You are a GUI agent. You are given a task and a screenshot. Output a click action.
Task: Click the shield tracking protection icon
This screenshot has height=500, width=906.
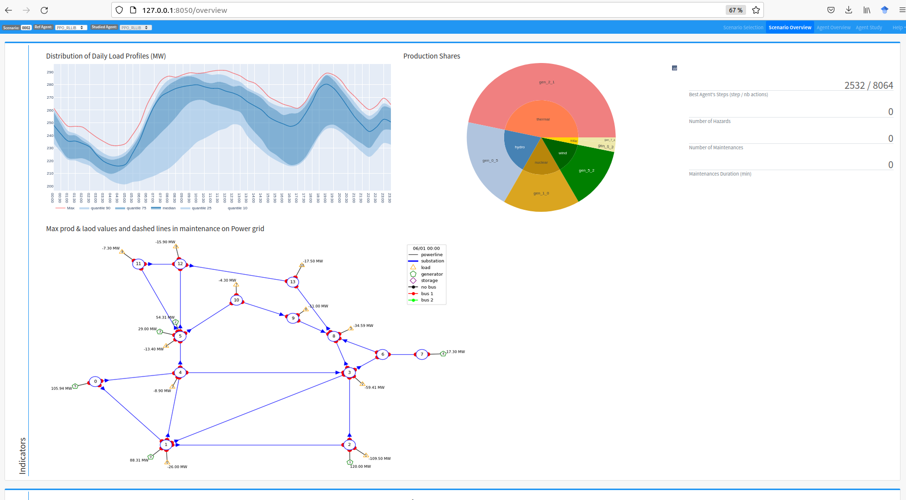click(119, 10)
